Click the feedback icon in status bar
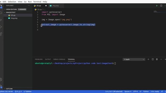166x93 pixels. tap(162, 91)
